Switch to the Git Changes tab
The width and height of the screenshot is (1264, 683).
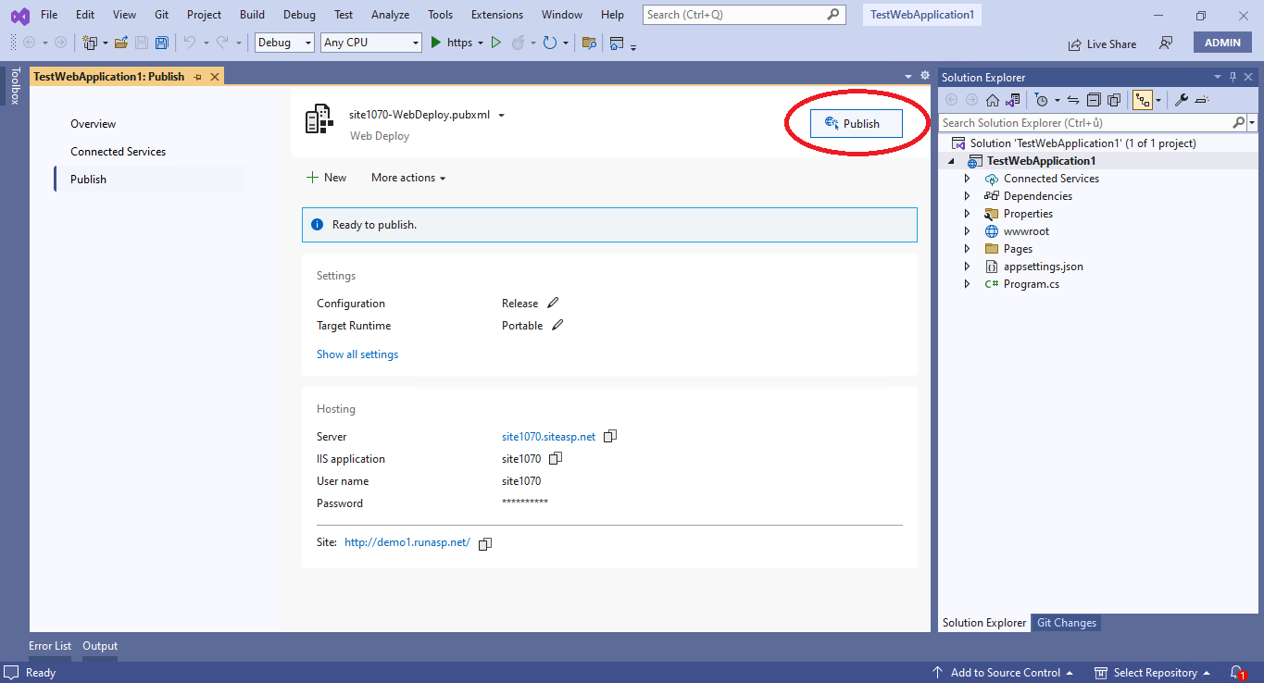[1067, 623]
